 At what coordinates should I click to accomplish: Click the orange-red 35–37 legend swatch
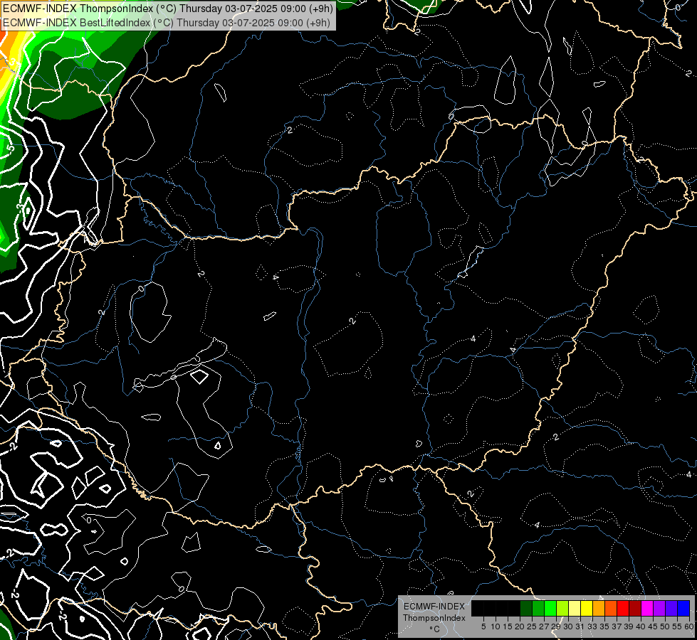[611, 608]
